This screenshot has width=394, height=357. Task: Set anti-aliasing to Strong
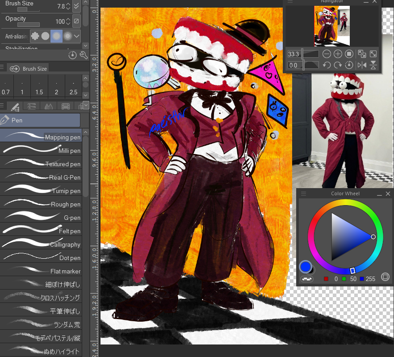pos(67,36)
